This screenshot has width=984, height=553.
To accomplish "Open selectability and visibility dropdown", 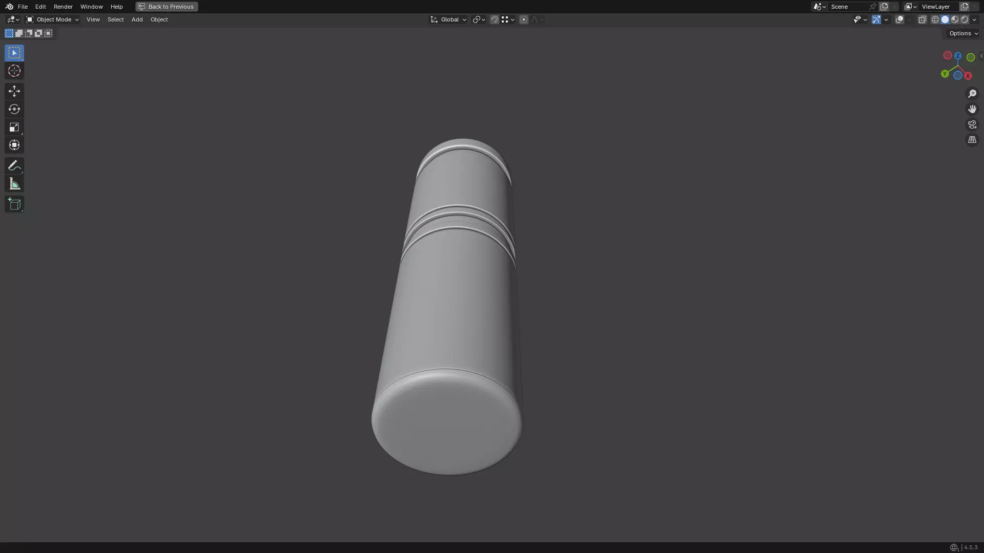I will coord(860,19).
